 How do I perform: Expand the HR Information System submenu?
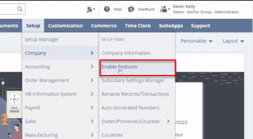click(x=60, y=94)
